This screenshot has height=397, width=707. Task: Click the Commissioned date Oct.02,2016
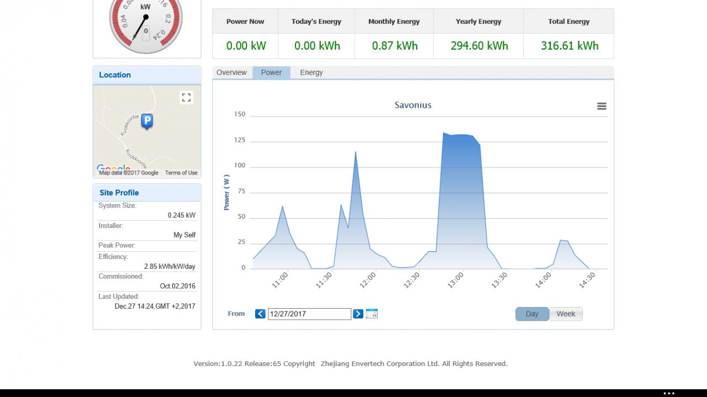177,286
